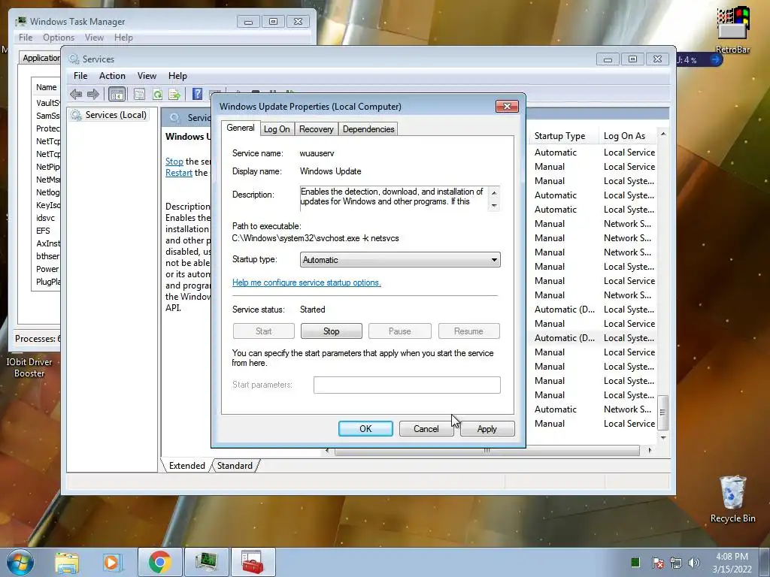Click the blue Help question mark icon
Image resolution: width=770 pixels, height=577 pixels.
click(x=198, y=94)
